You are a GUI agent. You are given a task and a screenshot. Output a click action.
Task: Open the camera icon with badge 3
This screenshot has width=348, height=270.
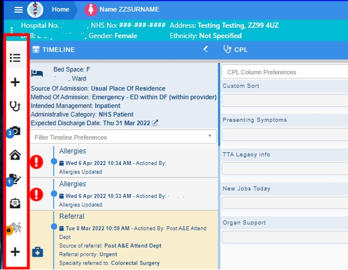(14, 132)
